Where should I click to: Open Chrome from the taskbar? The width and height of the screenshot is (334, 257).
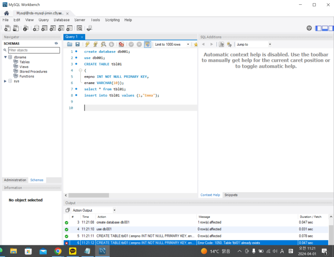[x=58, y=251]
